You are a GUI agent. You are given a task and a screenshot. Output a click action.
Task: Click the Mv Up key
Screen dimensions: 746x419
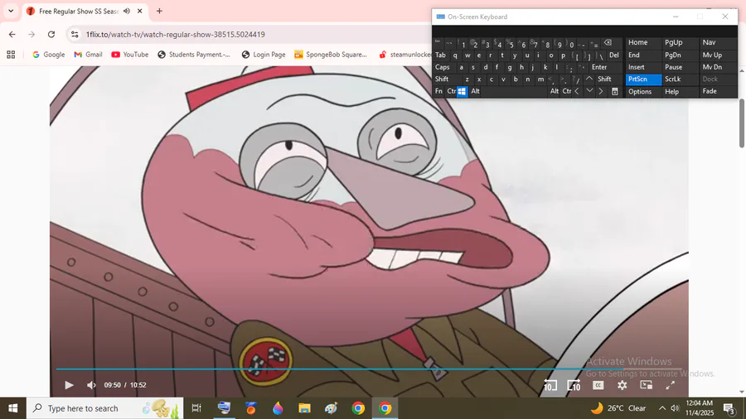click(718, 55)
